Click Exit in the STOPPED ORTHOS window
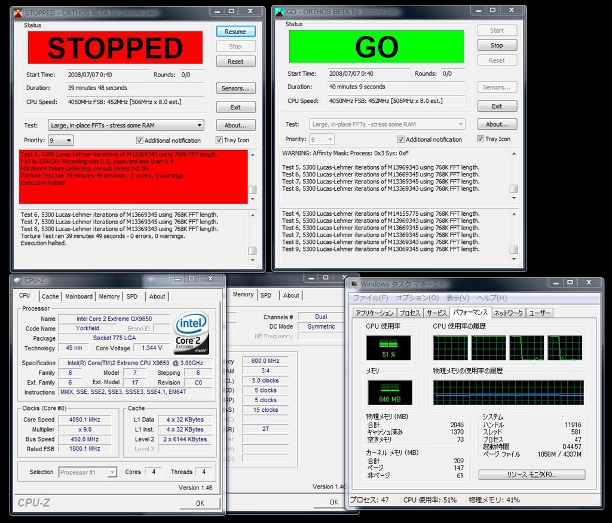The width and height of the screenshot is (612, 523). 235,108
